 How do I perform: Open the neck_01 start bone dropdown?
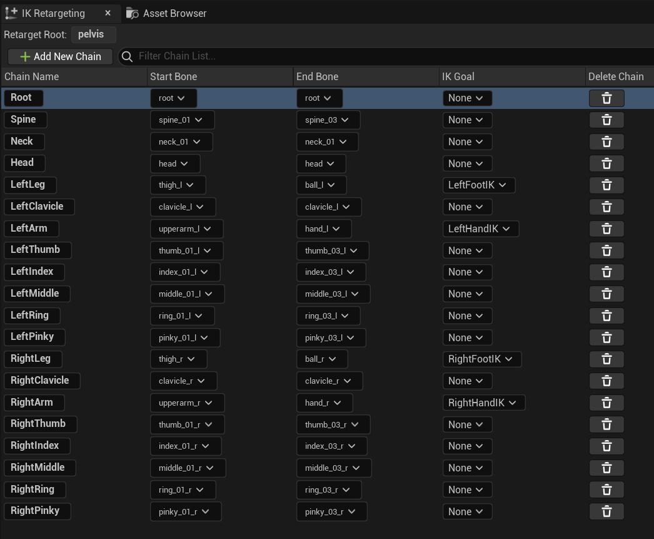click(181, 141)
